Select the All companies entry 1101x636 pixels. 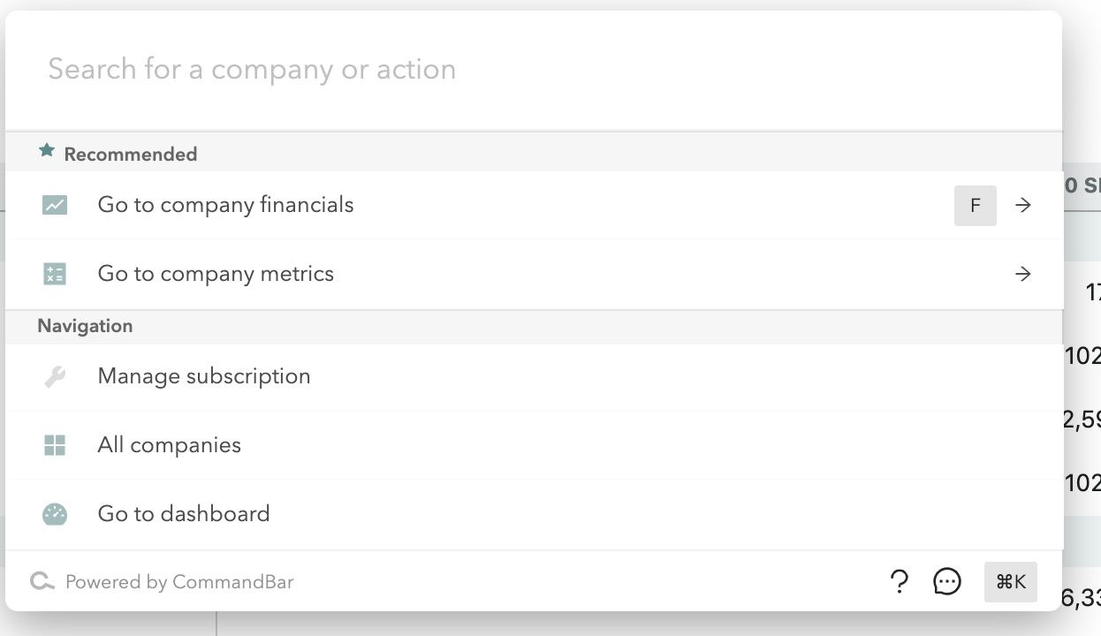pos(170,445)
